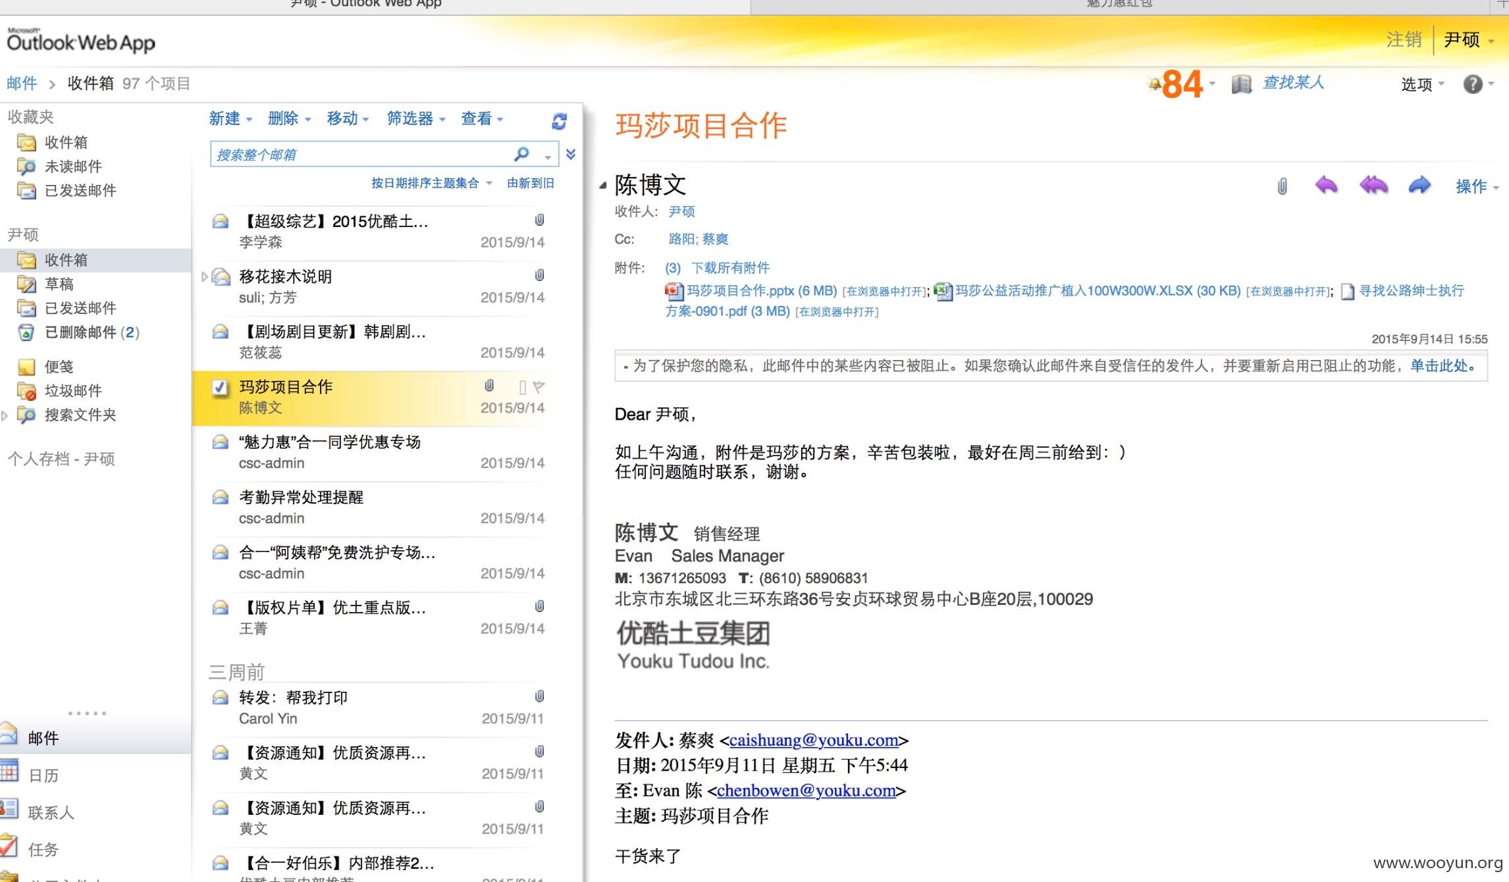The height and width of the screenshot is (882, 1509).
Task: Open the 选项 options menu
Action: coord(1422,84)
